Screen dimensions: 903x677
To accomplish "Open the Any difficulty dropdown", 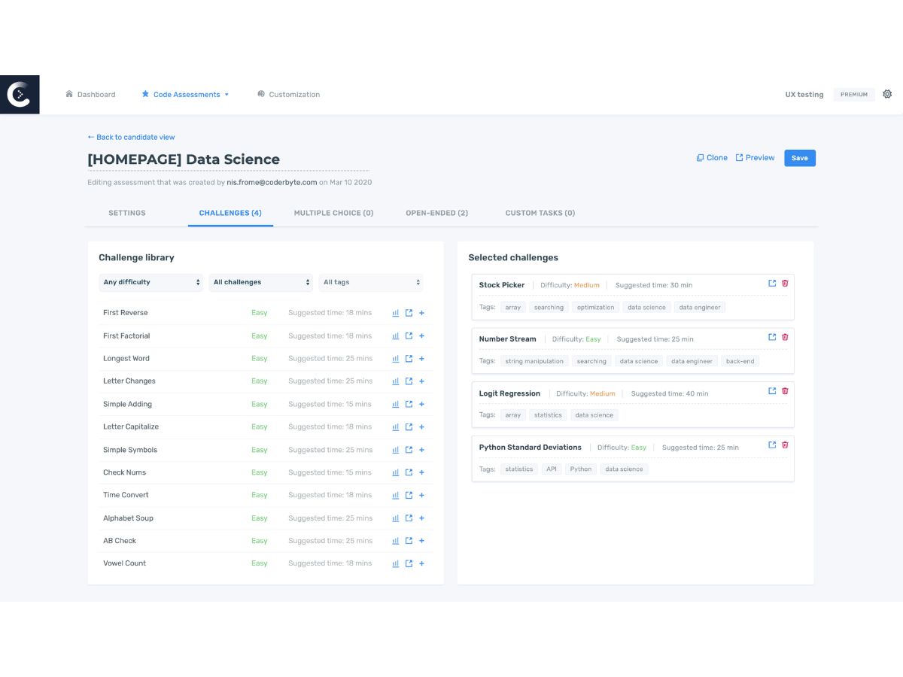I will click(151, 282).
